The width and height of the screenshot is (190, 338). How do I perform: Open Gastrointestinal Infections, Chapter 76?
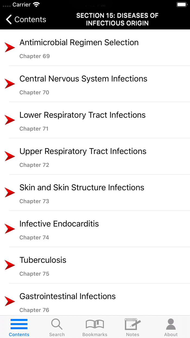(67, 296)
